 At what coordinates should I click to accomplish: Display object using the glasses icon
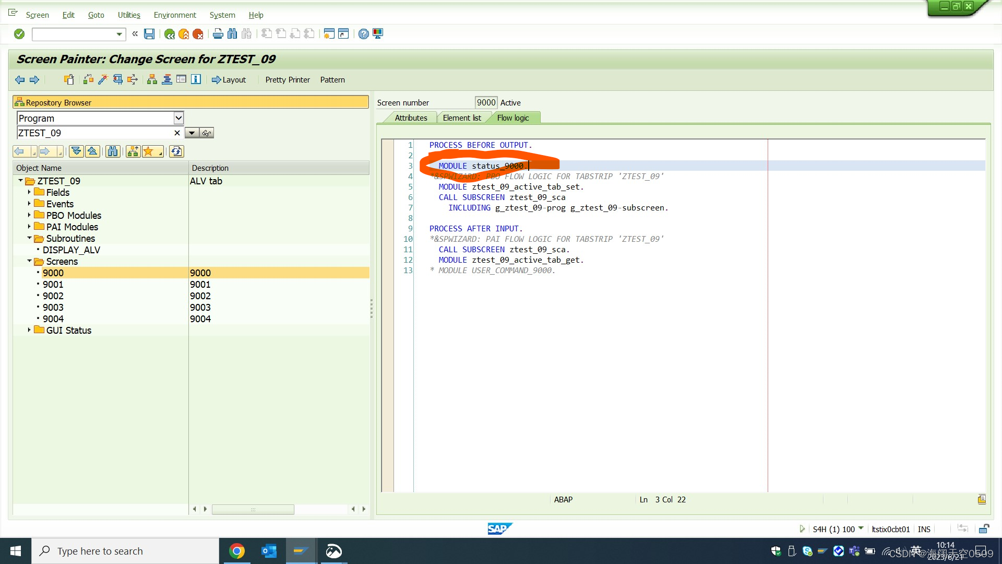click(x=207, y=133)
